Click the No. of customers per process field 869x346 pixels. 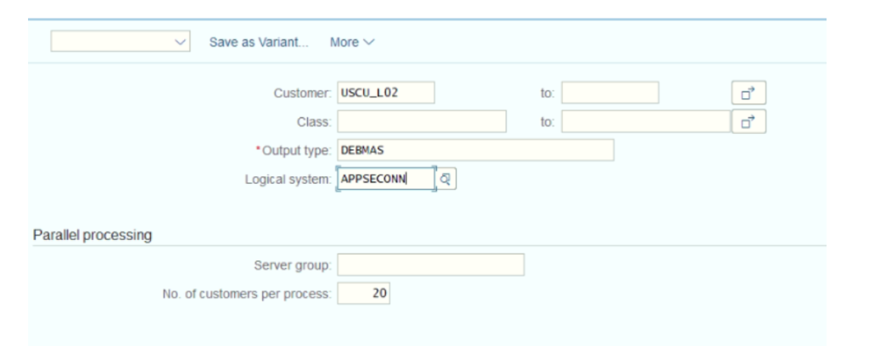click(363, 293)
